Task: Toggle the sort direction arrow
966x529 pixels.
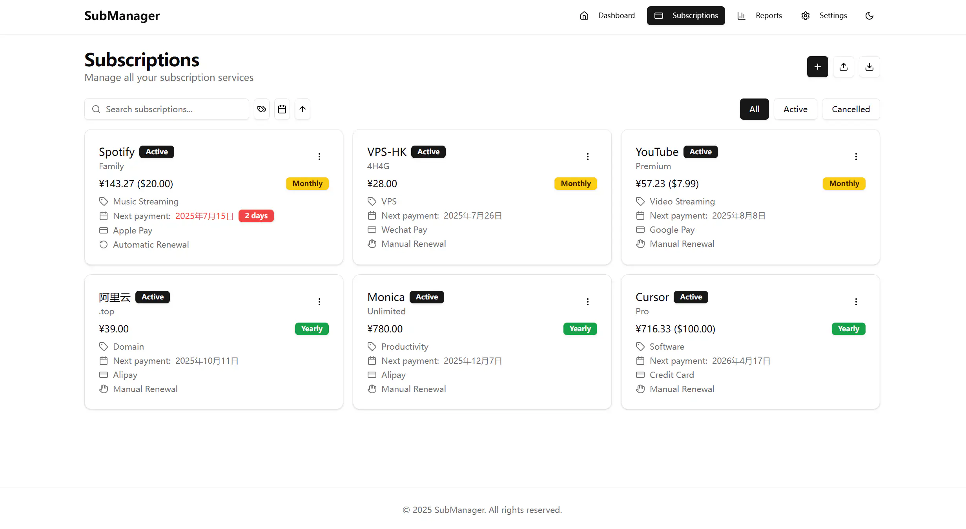Action: [x=303, y=109]
